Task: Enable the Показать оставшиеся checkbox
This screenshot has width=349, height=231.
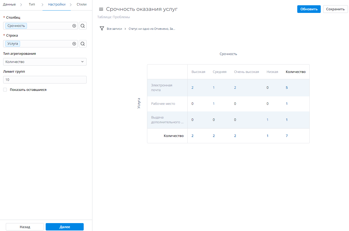Action: (5, 90)
